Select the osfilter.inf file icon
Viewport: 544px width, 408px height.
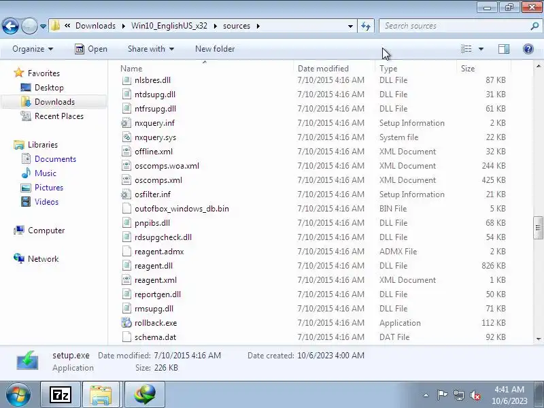[x=126, y=194]
